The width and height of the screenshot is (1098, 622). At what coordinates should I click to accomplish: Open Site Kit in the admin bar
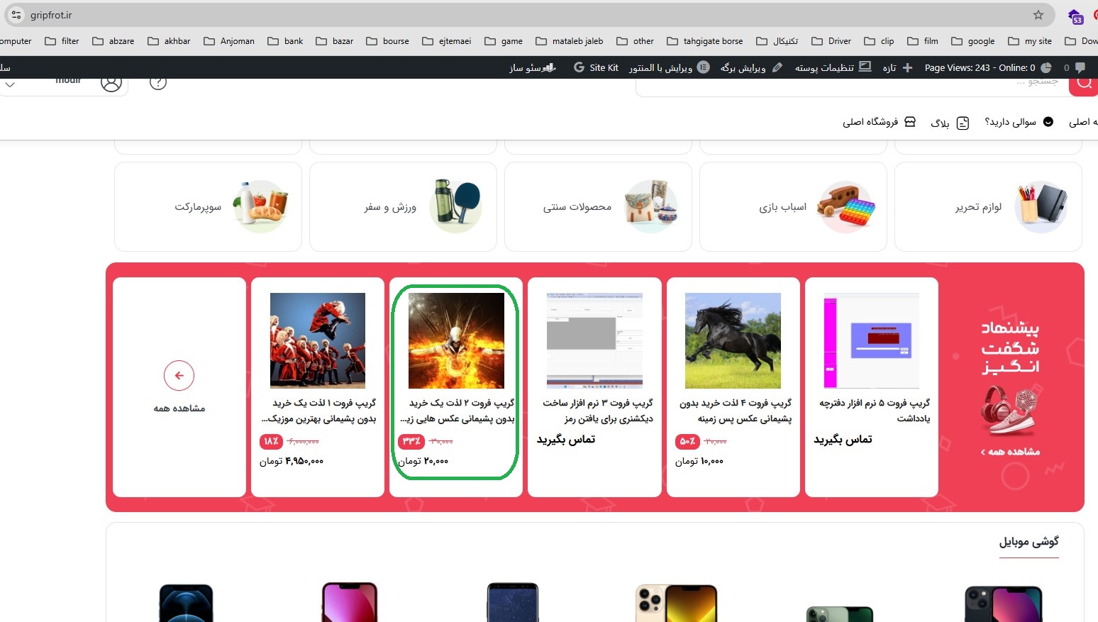coord(596,67)
